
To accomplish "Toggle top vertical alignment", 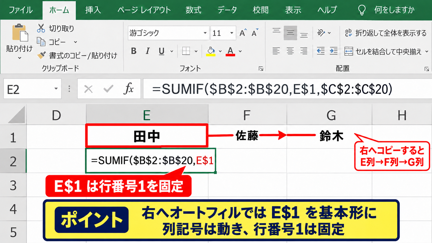I will point(276,31).
